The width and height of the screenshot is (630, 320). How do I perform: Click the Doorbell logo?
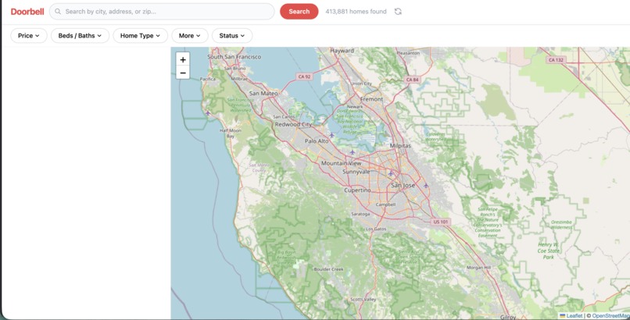[x=27, y=12]
